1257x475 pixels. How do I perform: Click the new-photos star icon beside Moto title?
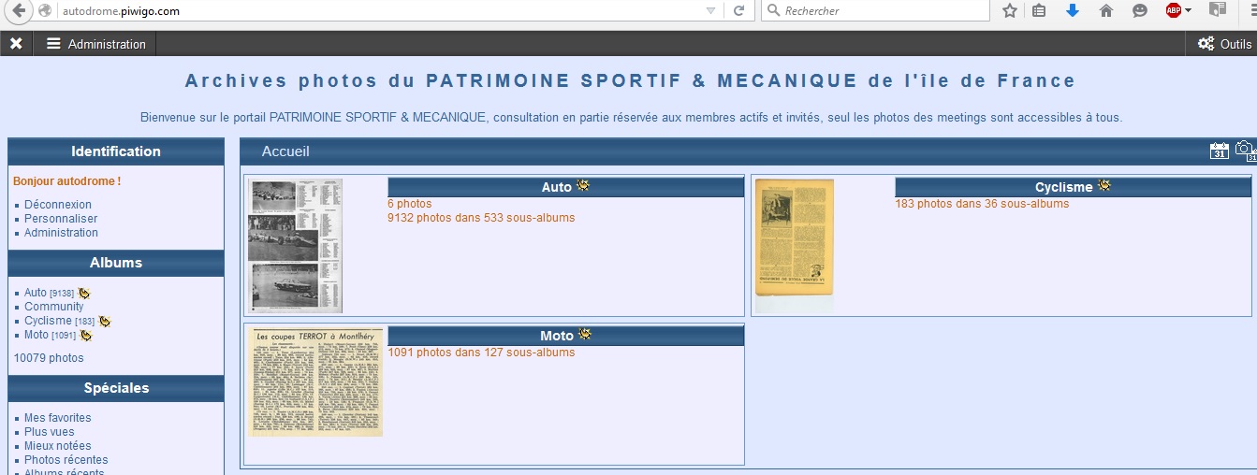click(x=585, y=335)
